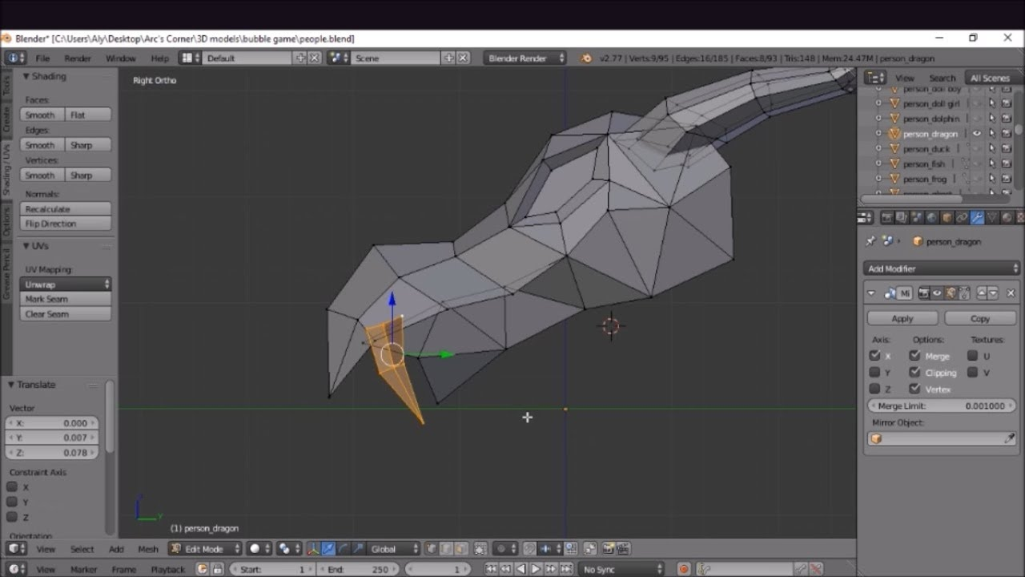Open the File menu
The image size is (1025, 577).
click(42, 58)
